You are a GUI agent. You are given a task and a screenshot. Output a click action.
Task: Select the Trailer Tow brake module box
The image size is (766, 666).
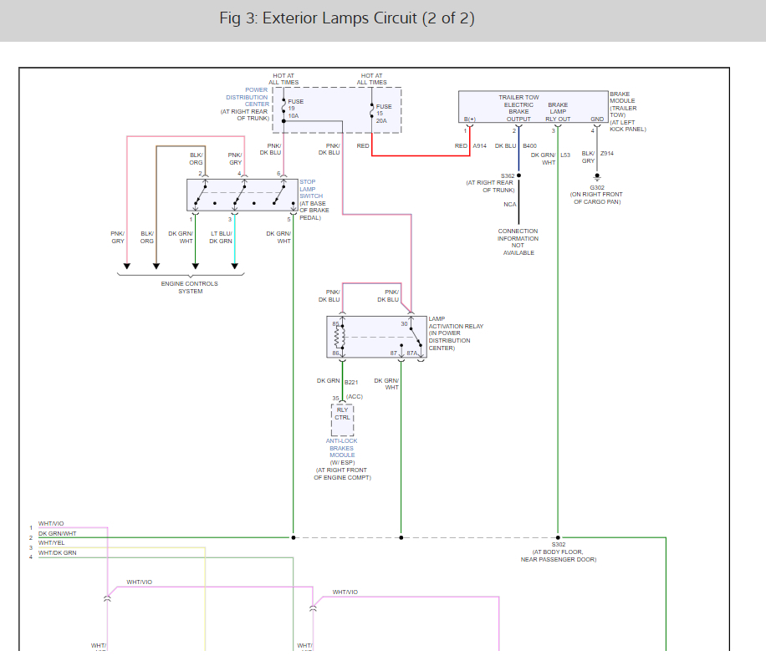[x=534, y=106]
